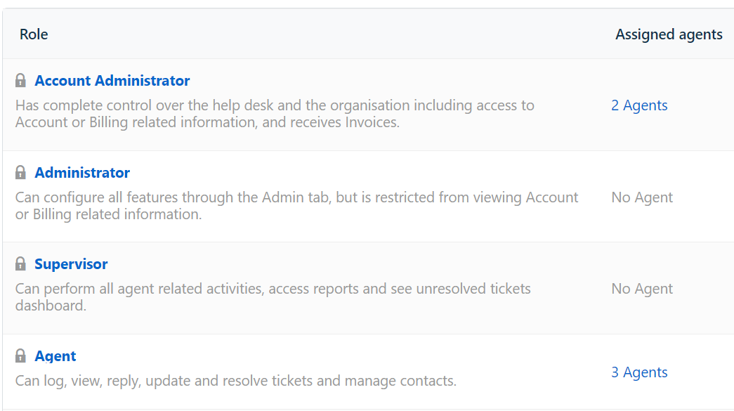Select the Account Administrator description text
Image resolution: width=734 pixels, height=411 pixels.
coord(275,114)
